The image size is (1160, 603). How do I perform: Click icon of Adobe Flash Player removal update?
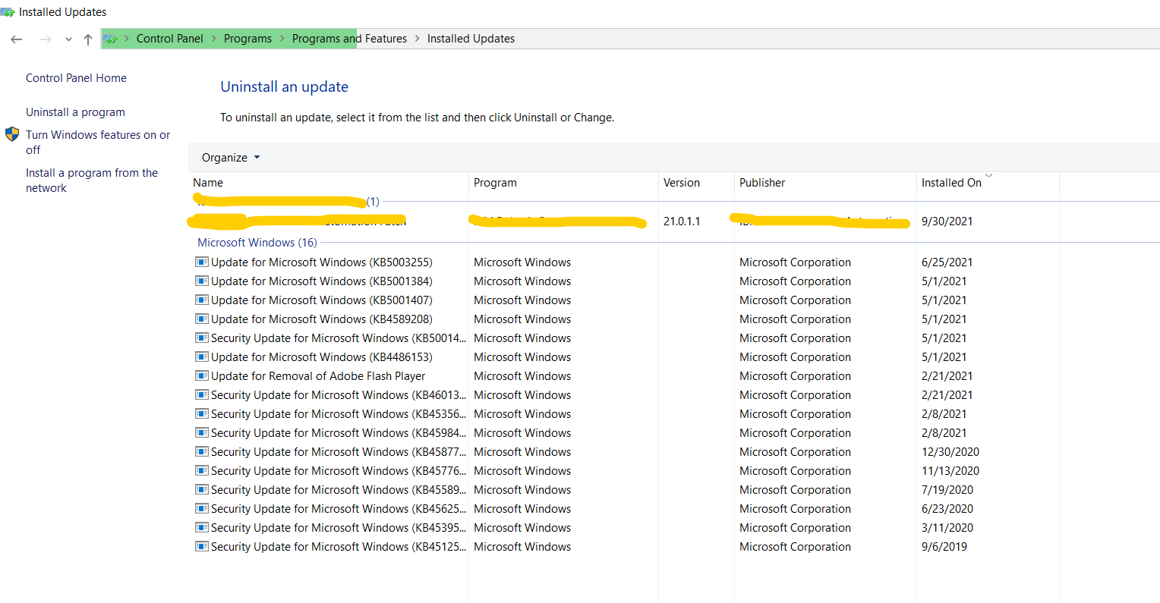202,376
